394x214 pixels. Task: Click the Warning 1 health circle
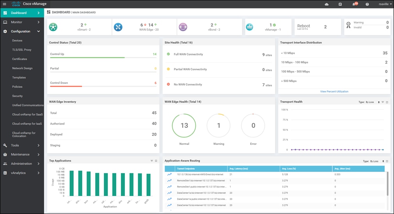[218, 125]
